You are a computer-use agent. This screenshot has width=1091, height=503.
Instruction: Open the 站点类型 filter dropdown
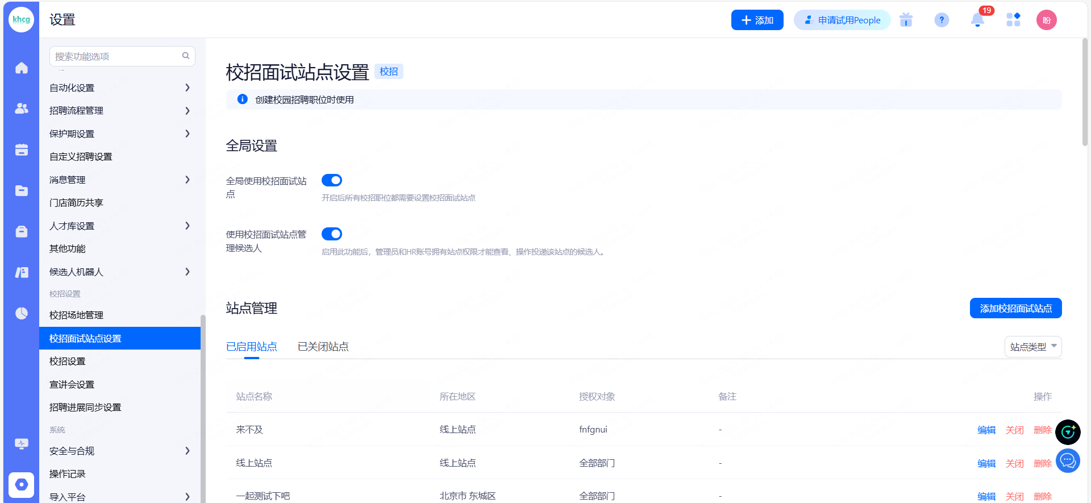(1032, 347)
